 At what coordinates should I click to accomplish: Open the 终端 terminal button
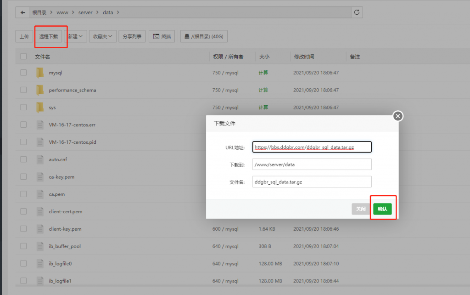pos(162,36)
